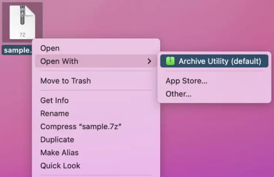This screenshot has width=274, height=177.
Task: Select Quick Look in the context menu
Action: tap(96, 166)
